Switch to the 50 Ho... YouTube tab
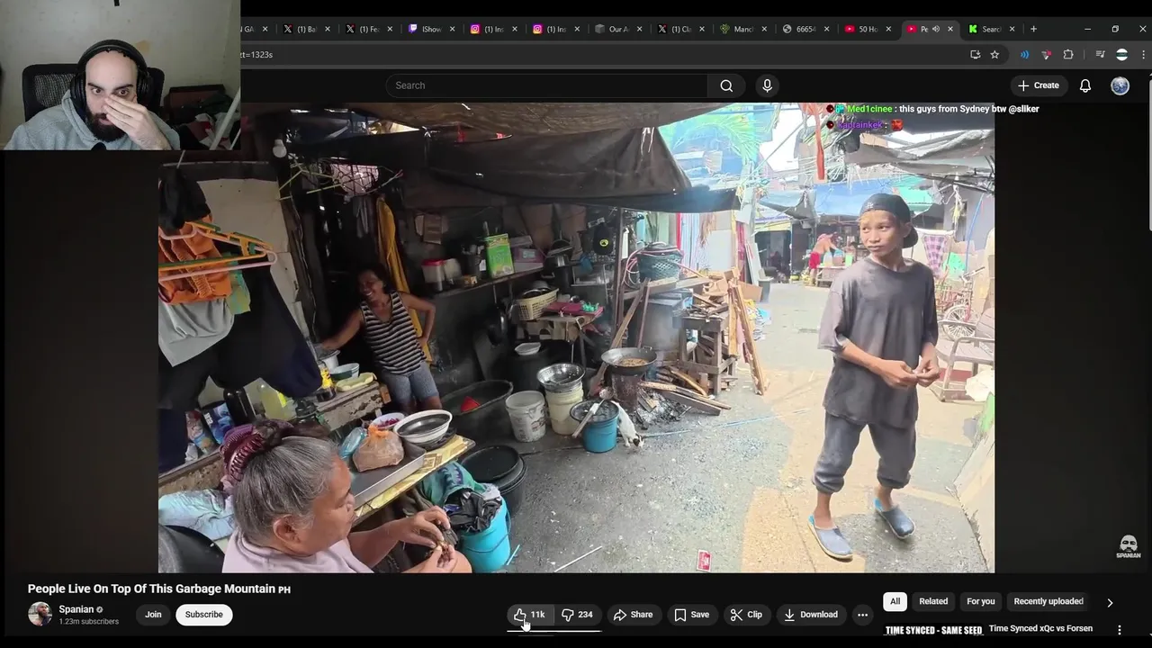This screenshot has width=1152, height=648. [x=866, y=29]
